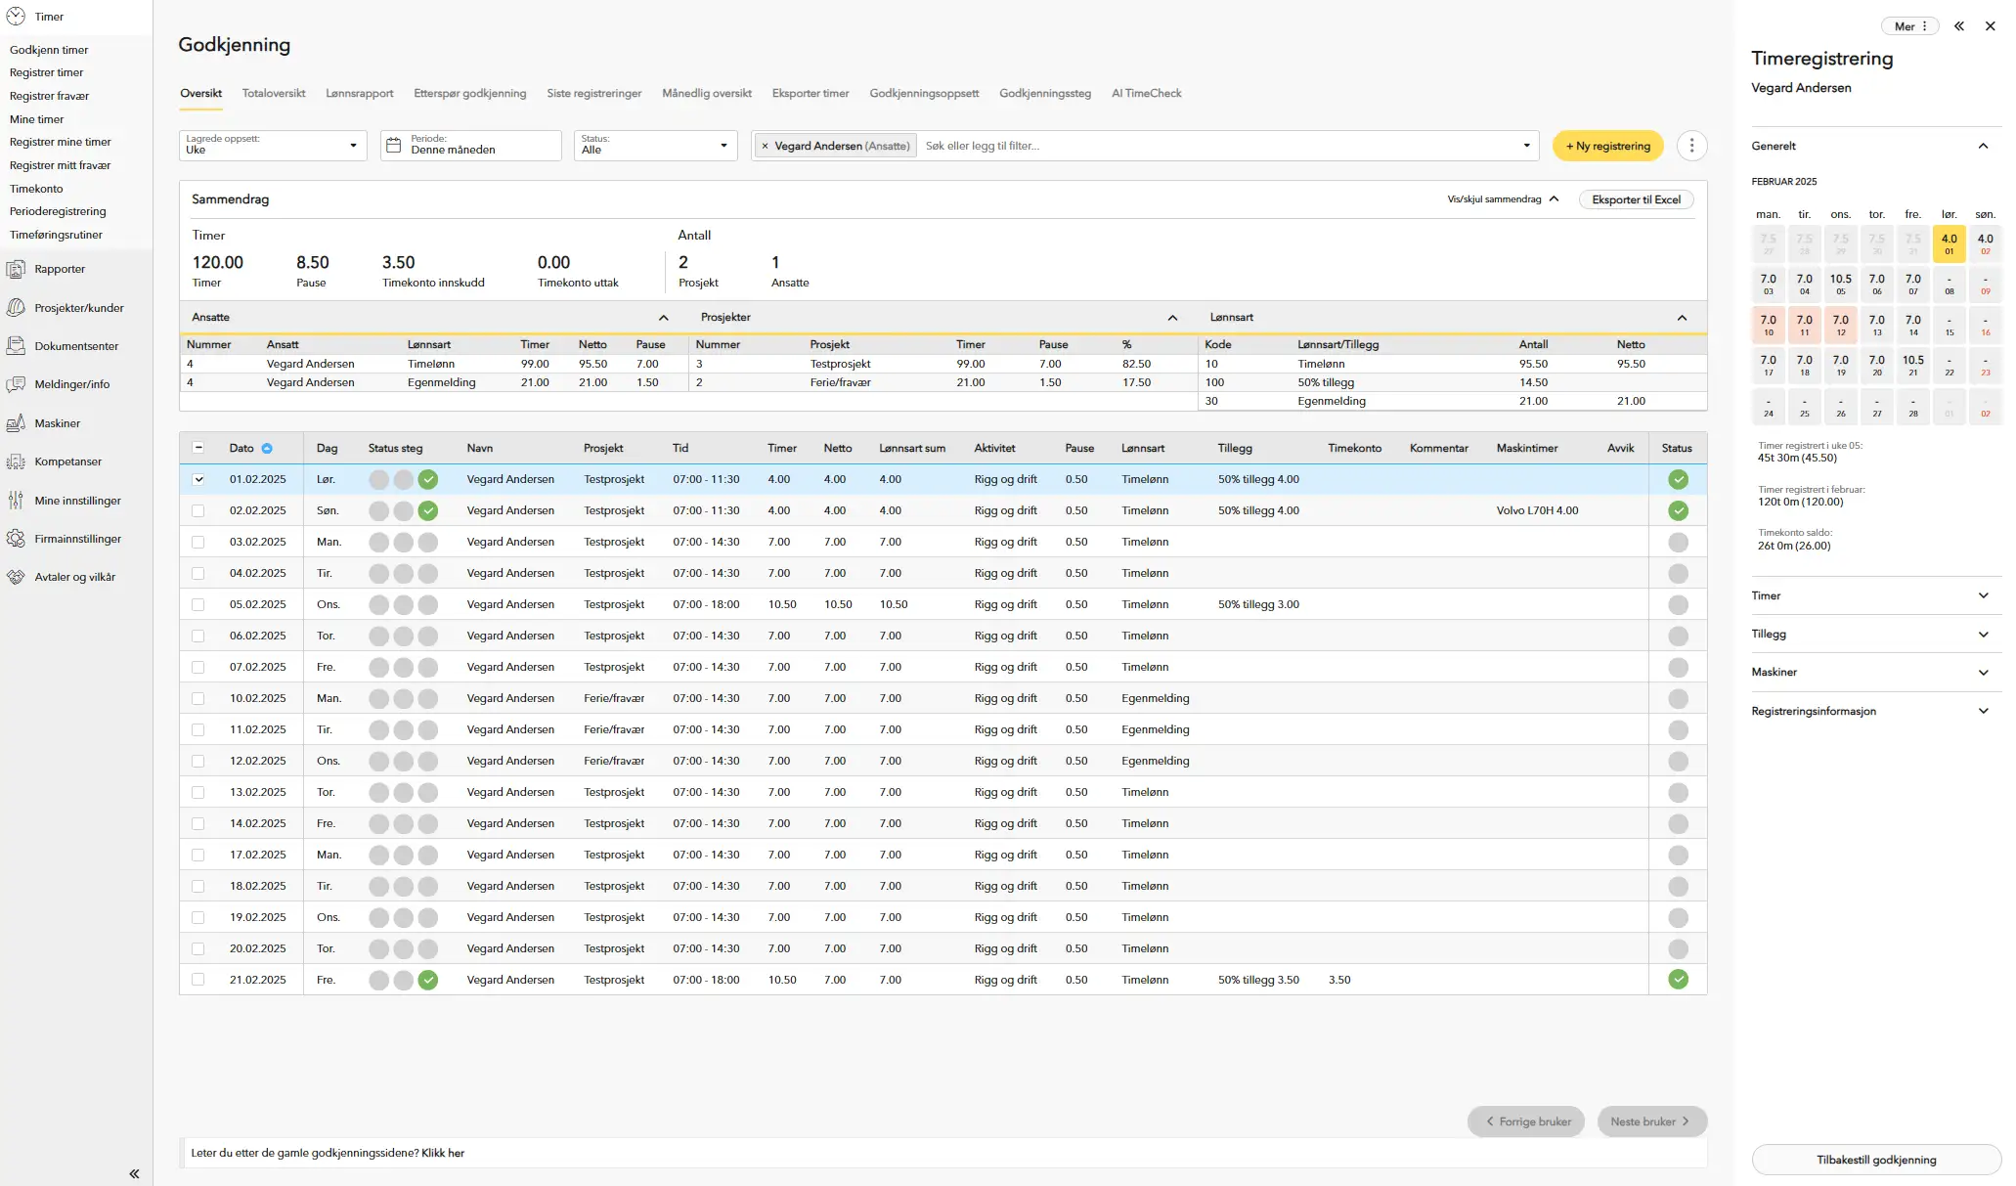Toggle the select-all checkbox in table header
The width and height of the screenshot is (2016, 1186).
(198, 448)
